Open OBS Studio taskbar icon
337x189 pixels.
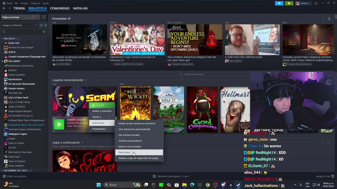click(x=215, y=185)
